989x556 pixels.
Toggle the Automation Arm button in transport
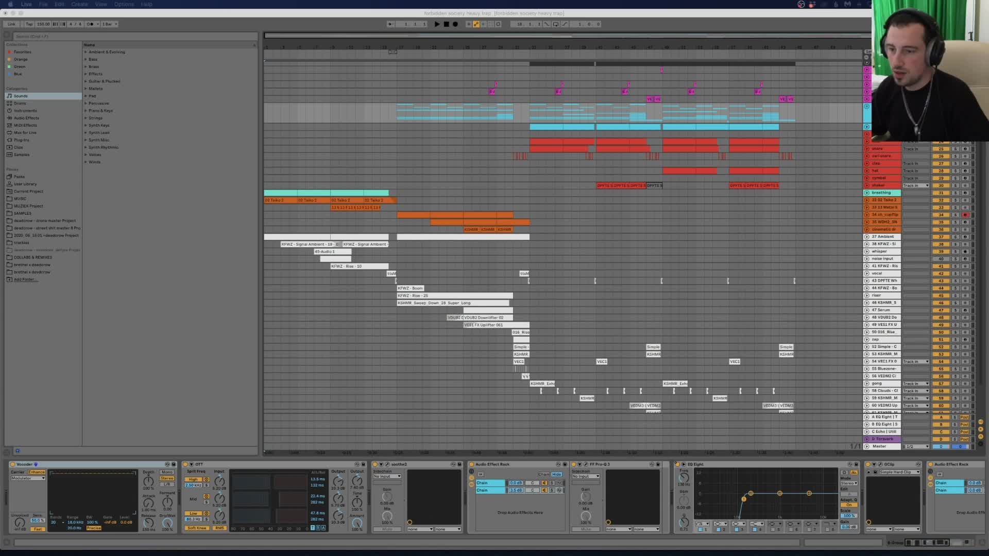tap(476, 24)
